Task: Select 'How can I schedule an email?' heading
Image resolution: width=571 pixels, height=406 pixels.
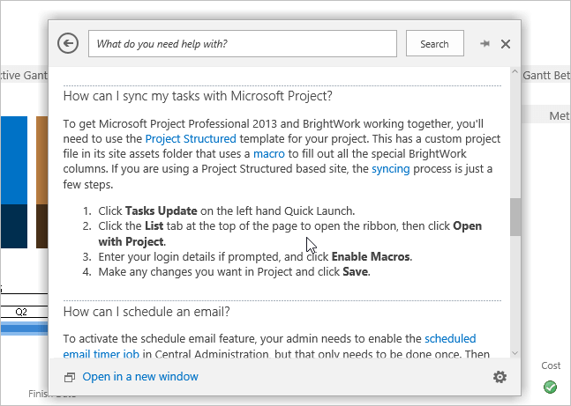Action: (147, 311)
